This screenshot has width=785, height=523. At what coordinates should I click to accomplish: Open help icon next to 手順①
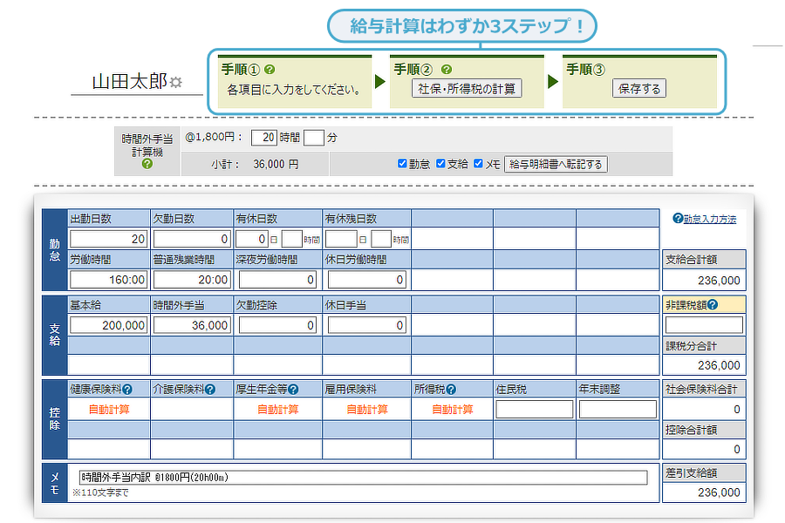(270, 70)
